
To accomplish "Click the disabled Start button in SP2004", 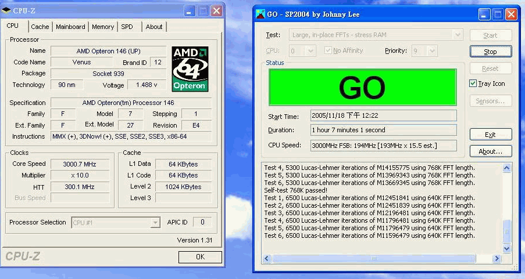I will click(491, 35).
